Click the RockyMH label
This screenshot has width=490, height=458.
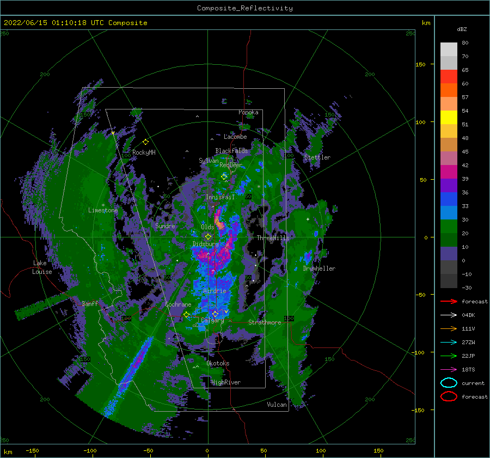tap(144, 152)
